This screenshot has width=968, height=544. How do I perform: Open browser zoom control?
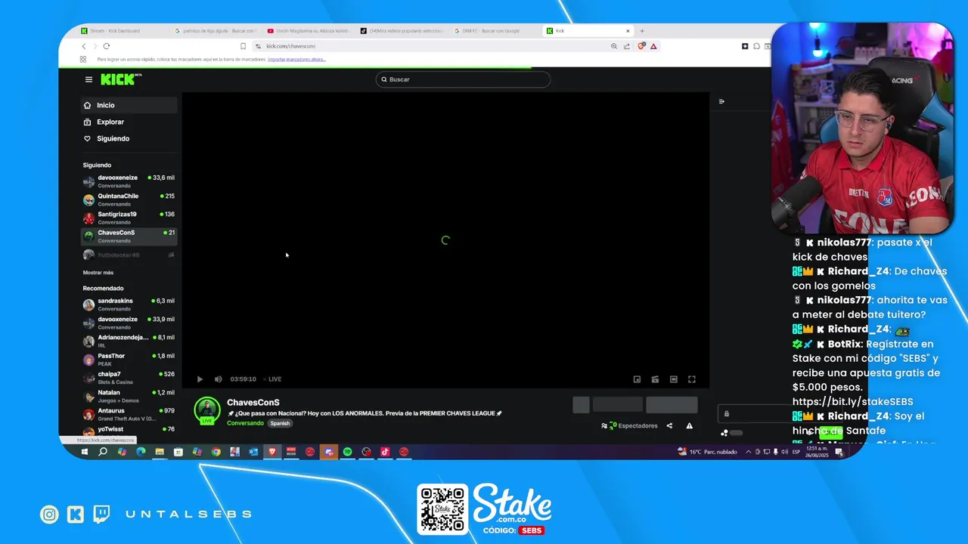[614, 46]
